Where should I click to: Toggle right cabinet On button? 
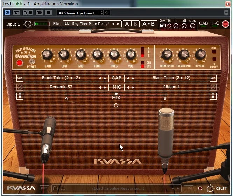point(213,78)
